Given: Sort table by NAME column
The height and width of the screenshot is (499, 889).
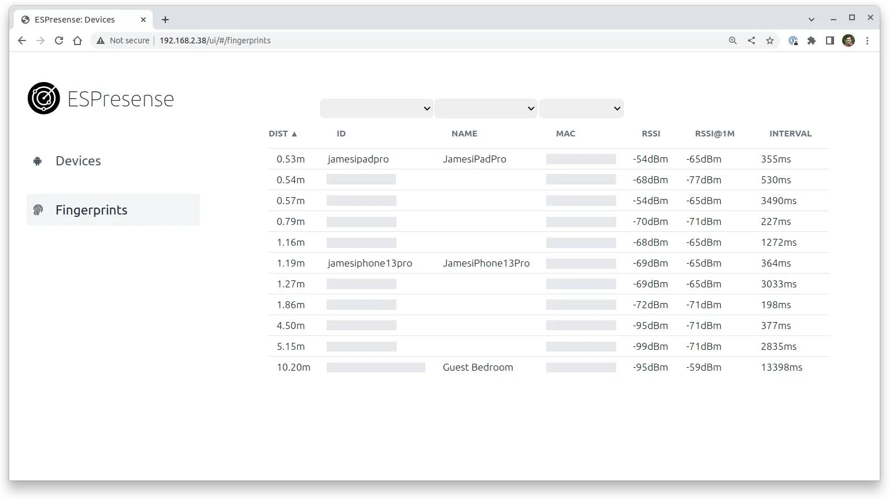Looking at the screenshot, I should tap(464, 134).
